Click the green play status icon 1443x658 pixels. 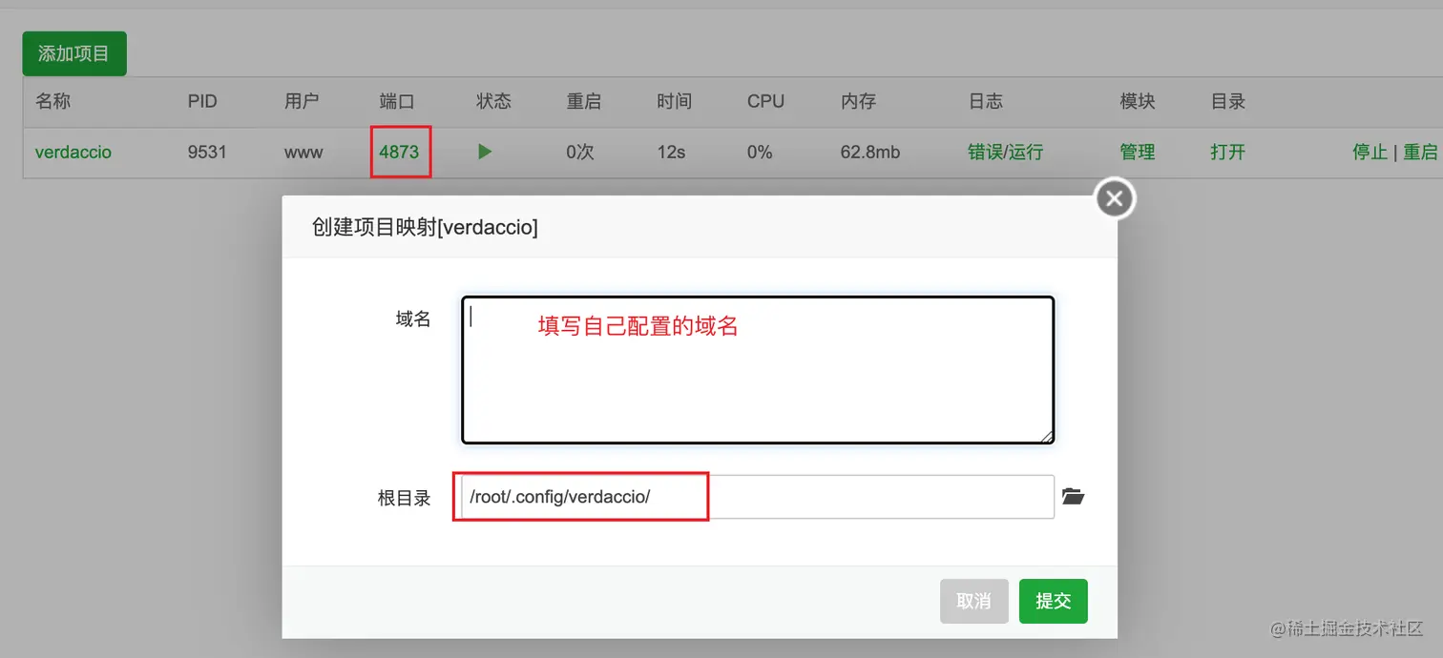(x=485, y=152)
